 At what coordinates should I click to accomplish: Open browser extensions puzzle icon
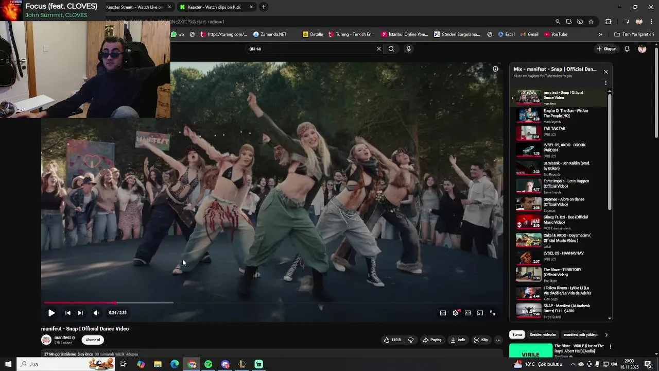pos(608,22)
